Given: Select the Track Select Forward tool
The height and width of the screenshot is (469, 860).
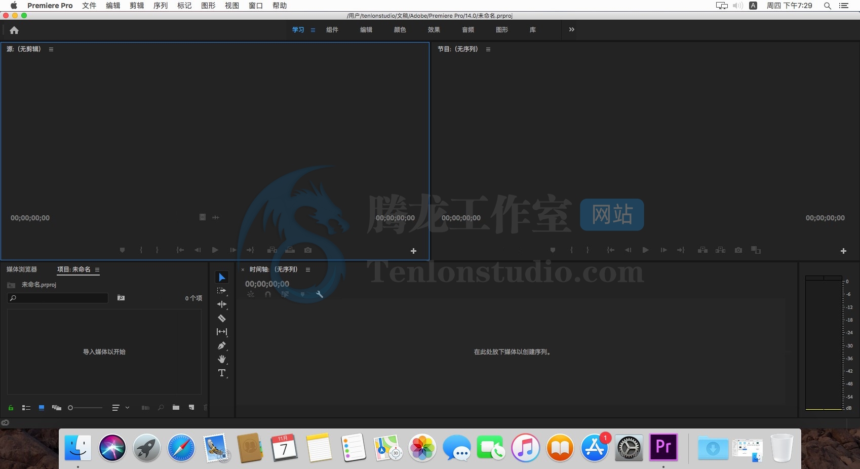Looking at the screenshot, I should (x=222, y=291).
